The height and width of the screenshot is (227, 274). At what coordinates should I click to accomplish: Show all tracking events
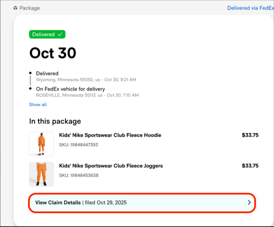coord(38,105)
